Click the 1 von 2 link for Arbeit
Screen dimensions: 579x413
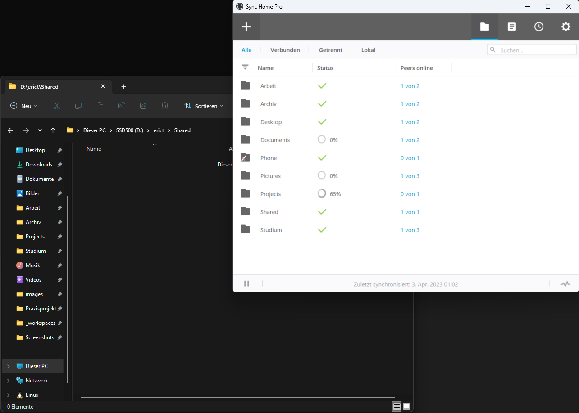[410, 85]
